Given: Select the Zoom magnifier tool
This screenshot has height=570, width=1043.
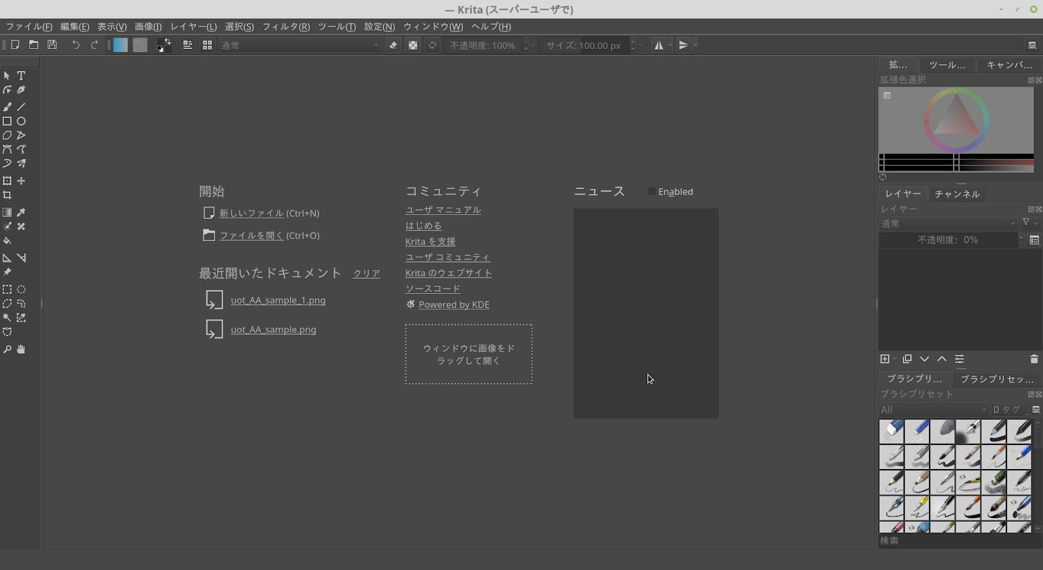Looking at the screenshot, I should point(7,350).
